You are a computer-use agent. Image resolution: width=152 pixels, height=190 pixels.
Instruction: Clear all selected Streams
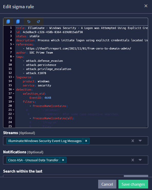(133, 141)
